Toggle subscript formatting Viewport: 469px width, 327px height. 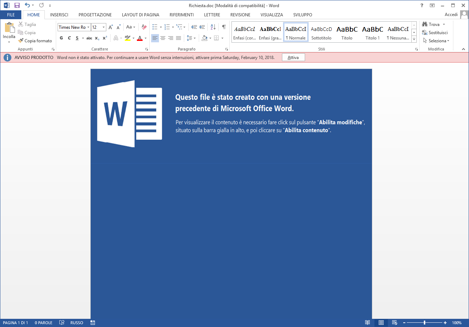pyautogui.click(x=97, y=38)
